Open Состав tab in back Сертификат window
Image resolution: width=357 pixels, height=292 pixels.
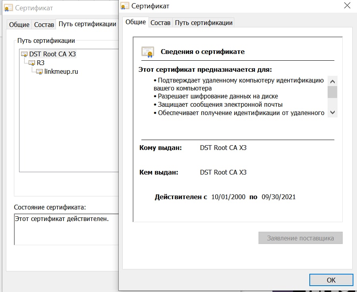[44, 24]
